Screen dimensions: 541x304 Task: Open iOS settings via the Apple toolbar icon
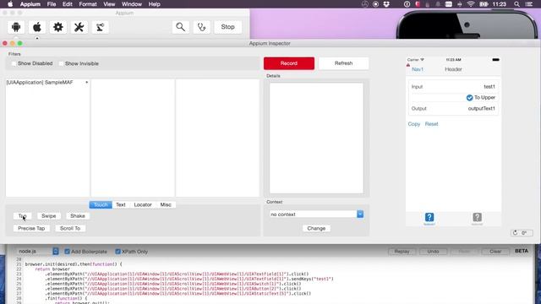(x=37, y=27)
